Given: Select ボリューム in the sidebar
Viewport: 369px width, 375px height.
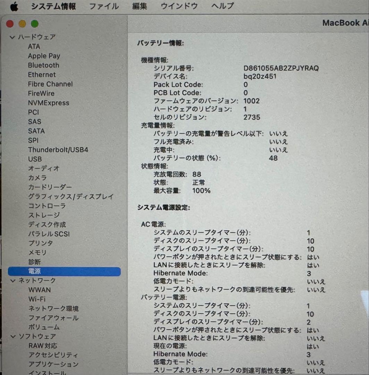Looking at the screenshot, I should (44, 327).
